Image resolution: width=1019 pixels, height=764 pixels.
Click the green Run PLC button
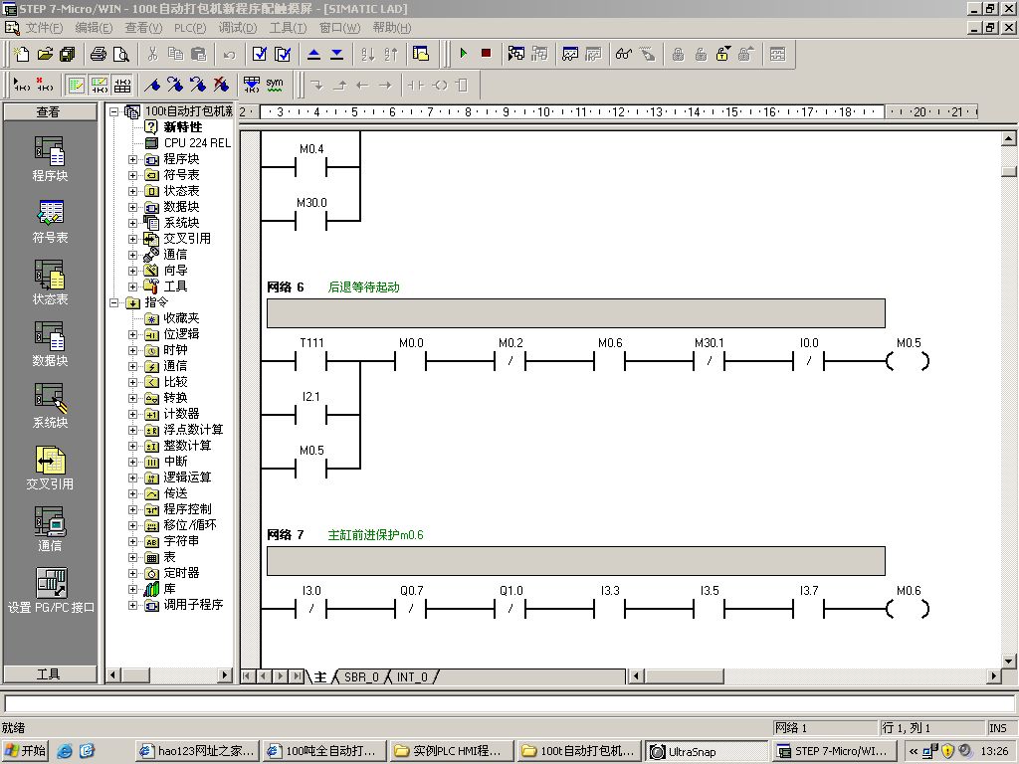463,54
